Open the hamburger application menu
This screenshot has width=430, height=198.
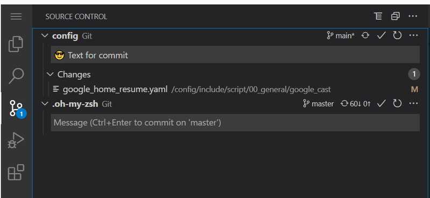click(16, 17)
